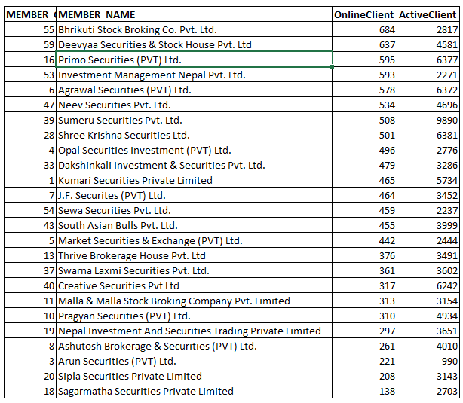Select Kumari Securities Private Limited cell
This screenshot has height=403, width=463.
[x=194, y=180]
